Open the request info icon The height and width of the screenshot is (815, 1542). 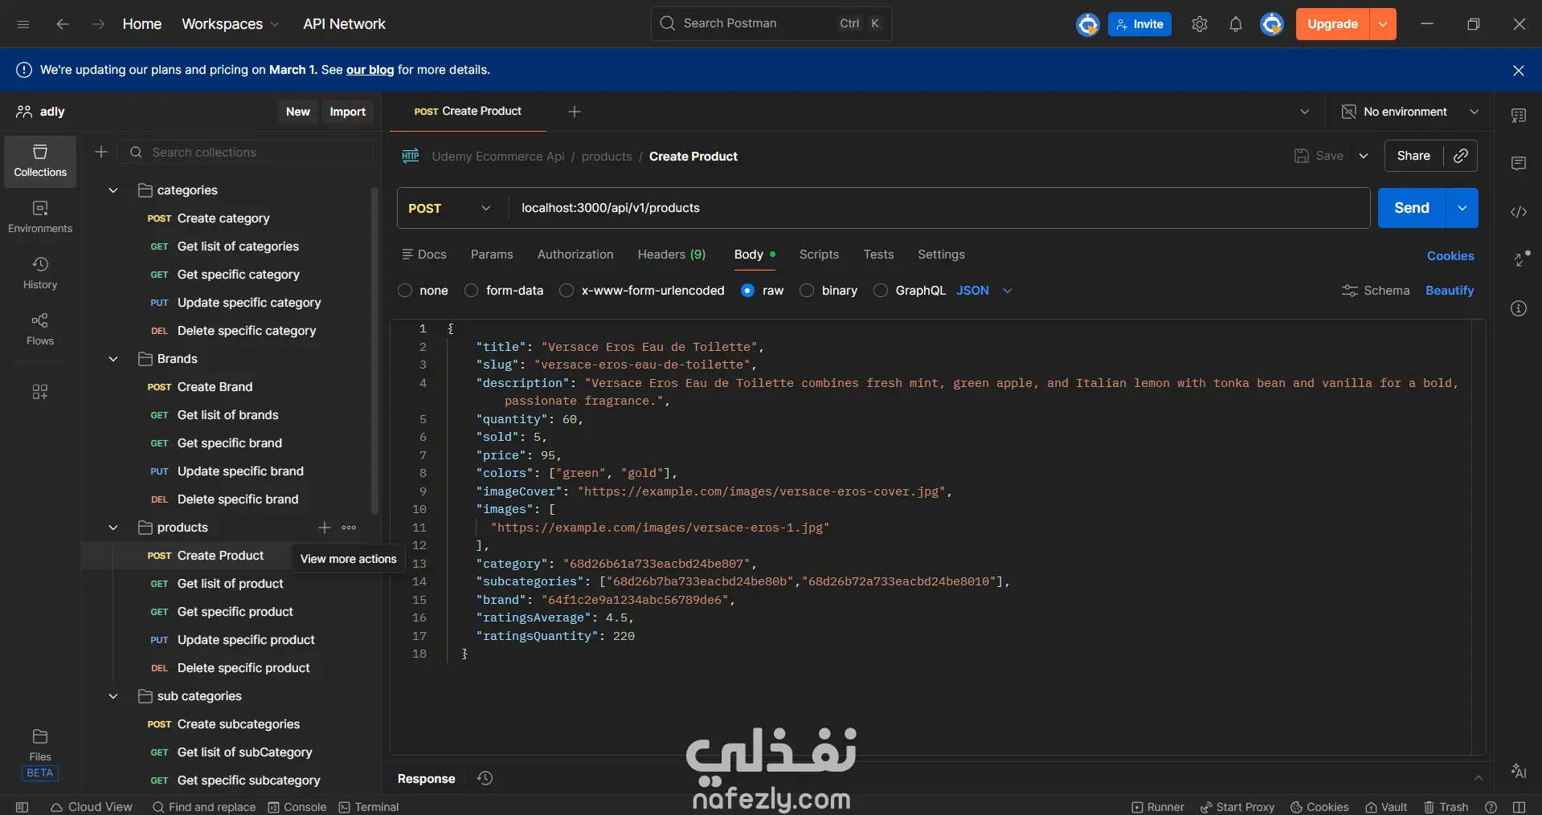(1519, 308)
